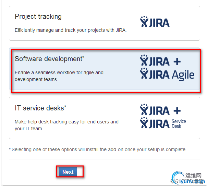The width and height of the screenshot is (207, 187).
Task: Choose the Software development option card
Action: point(105,69)
